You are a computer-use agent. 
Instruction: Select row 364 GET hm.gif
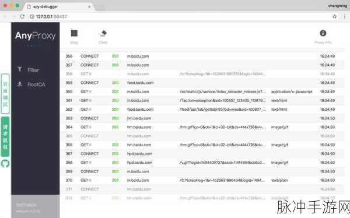click(x=202, y=127)
